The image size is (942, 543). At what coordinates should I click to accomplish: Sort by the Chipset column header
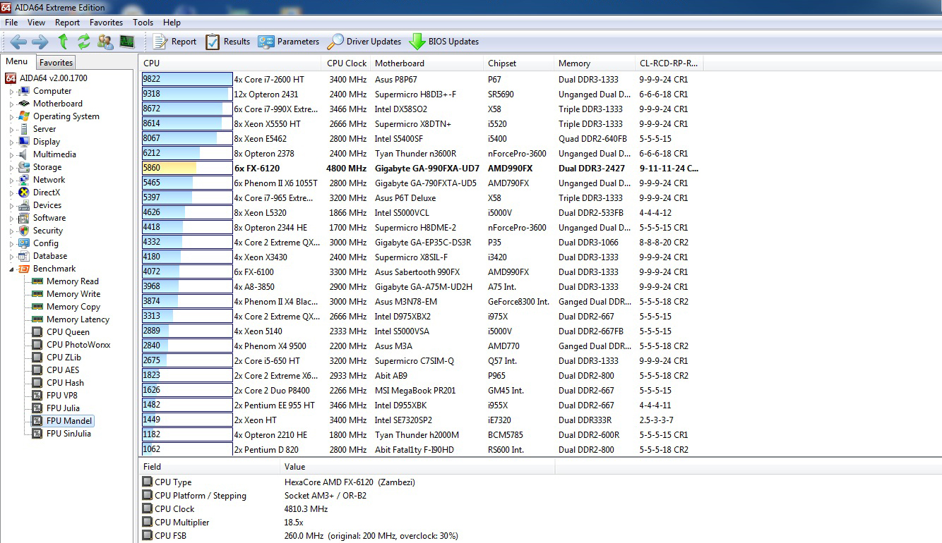pyautogui.click(x=519, y=63)
